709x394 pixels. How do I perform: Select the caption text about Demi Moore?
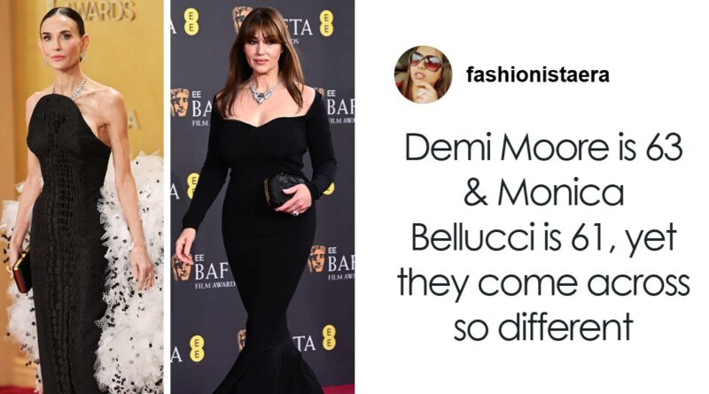pyautogui.click(x=543, y=237)
